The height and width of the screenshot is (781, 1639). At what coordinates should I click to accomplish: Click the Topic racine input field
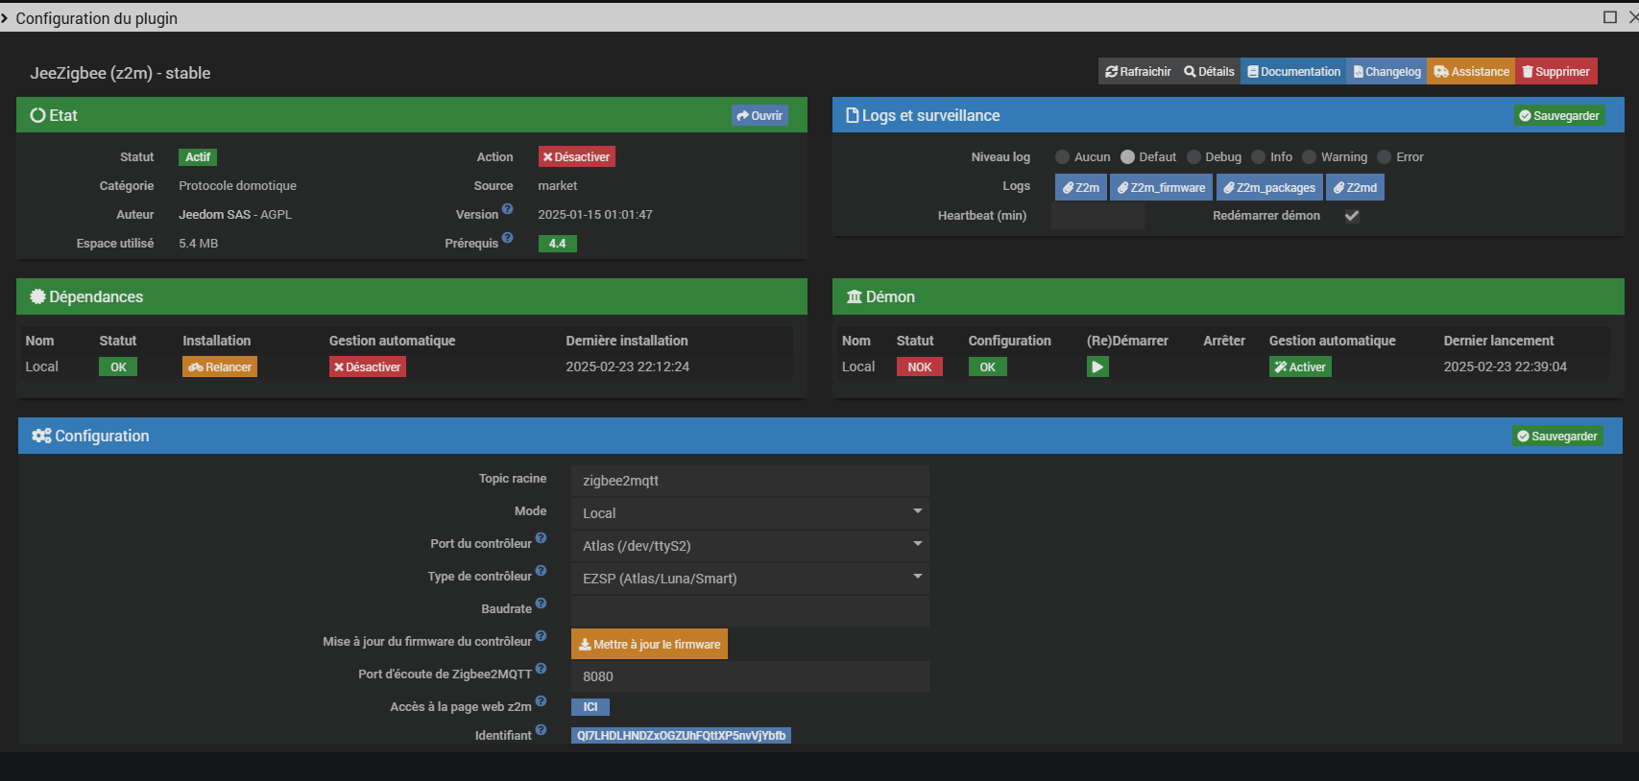749,480
